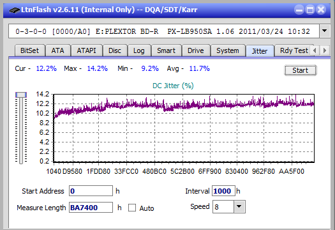Screen dimensions: 335x230
Task: Start the jitter measurement
Action: [300, 70]
